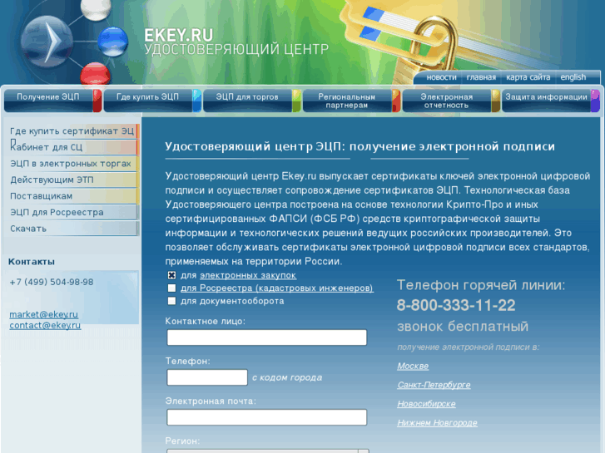Open для Росреестра (кадастровых инженеров) link
This screenshot has height=453, width=605.
[277, 288]
